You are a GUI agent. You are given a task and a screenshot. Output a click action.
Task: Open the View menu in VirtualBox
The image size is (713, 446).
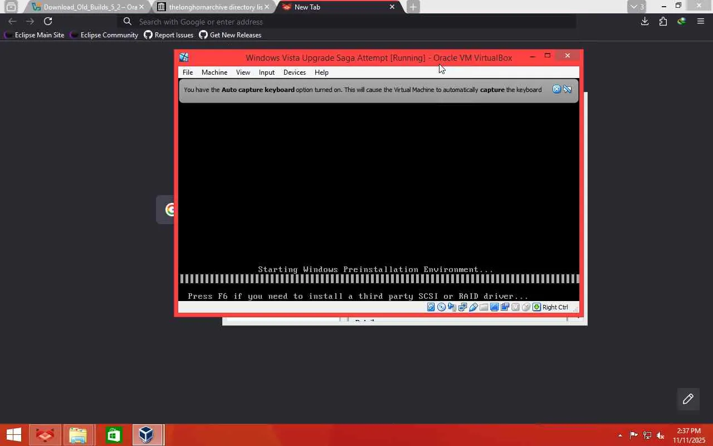coord(243,72)
